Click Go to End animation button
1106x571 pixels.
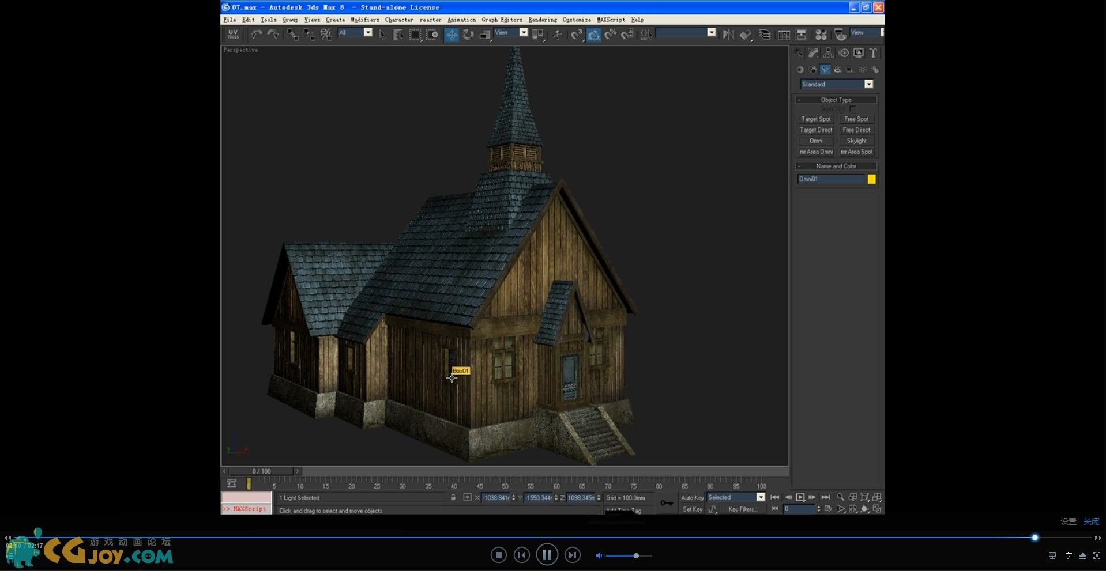click(826, 497)
